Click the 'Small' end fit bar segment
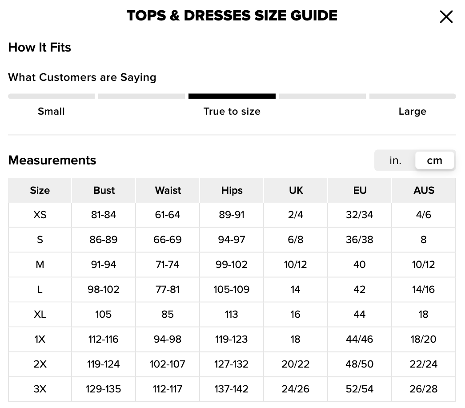The height and width of the screenshot is (408, 465). pos(51,96)
